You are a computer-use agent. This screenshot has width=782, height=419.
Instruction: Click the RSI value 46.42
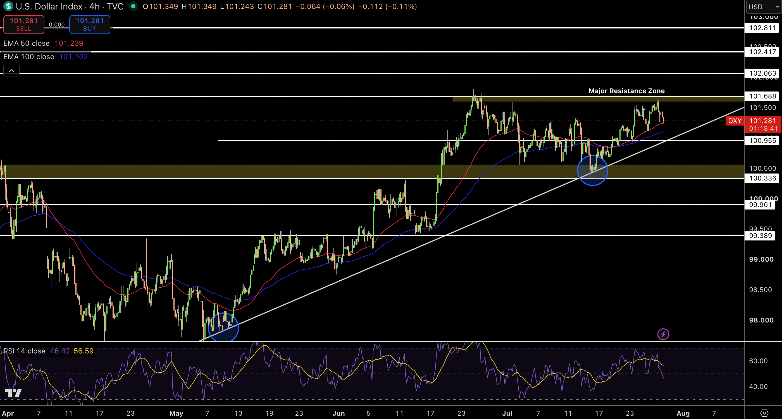[x=60, y=351]
